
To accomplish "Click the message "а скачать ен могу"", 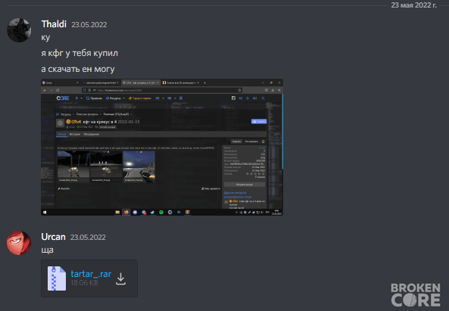I will pos(77,69).
